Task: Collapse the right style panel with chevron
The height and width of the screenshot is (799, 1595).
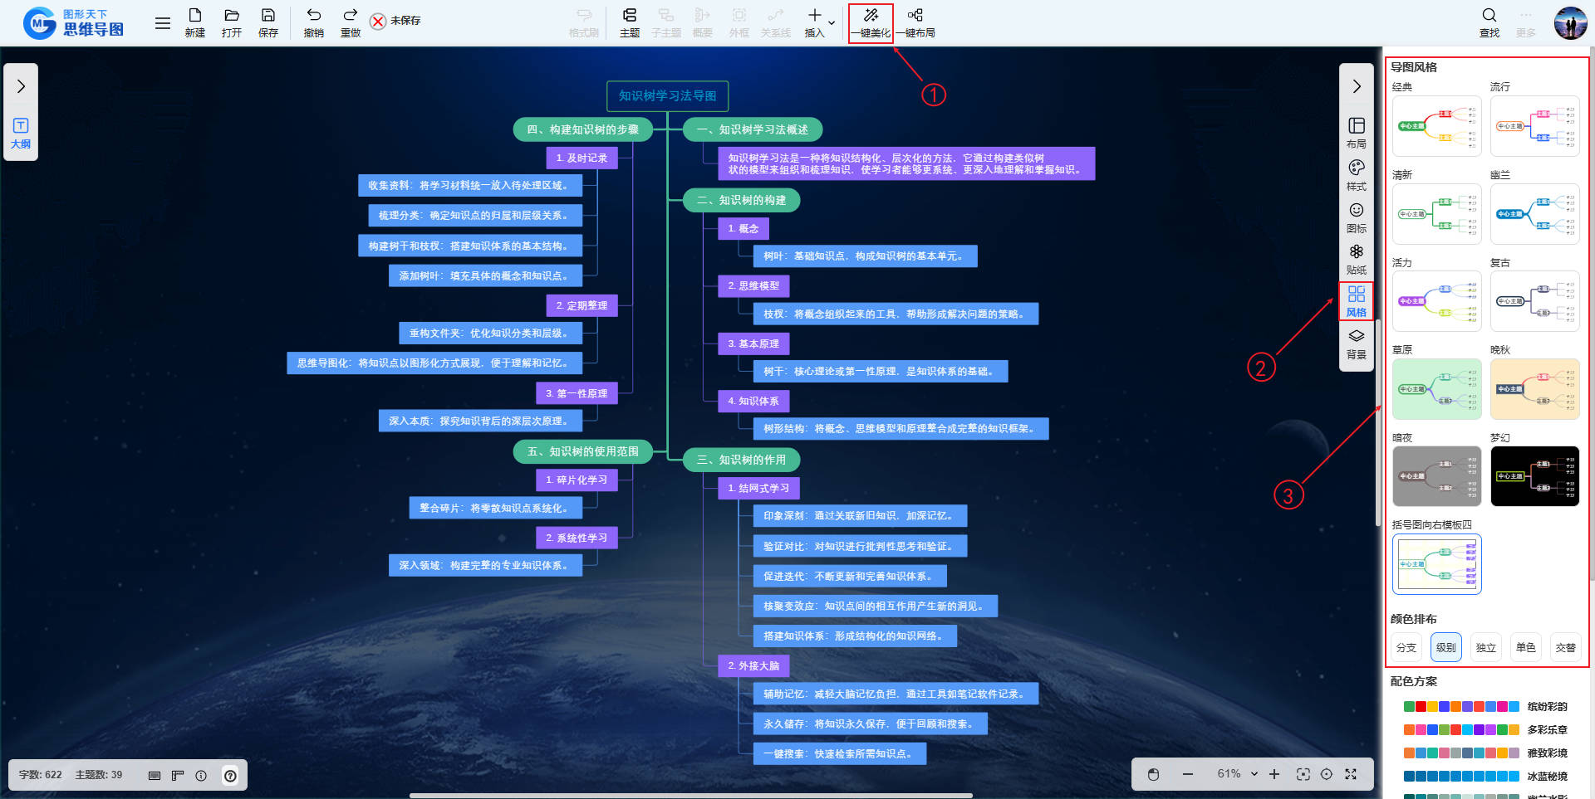Action: pyautogui.click(x=1356, y=86)
